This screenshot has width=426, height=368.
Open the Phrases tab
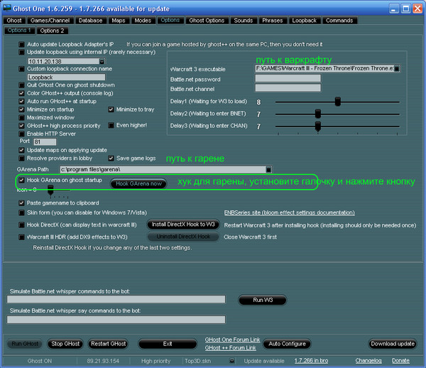pos(273,21)
